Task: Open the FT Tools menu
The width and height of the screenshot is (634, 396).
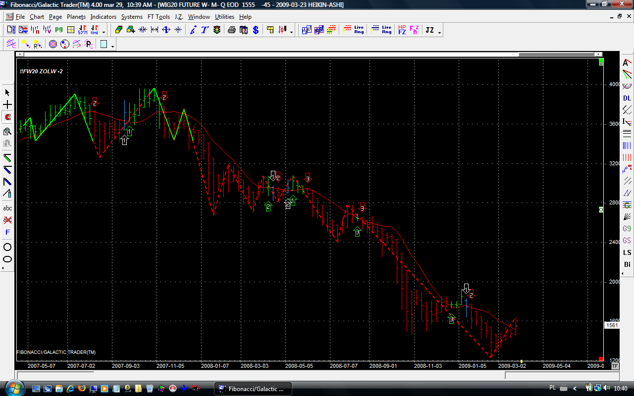Action: pos(158,17)
